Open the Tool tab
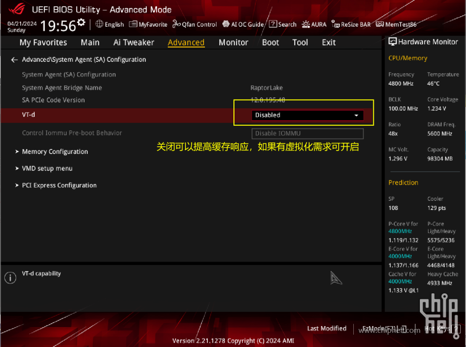Screen dimensions: 466x347 click(300, 42)
